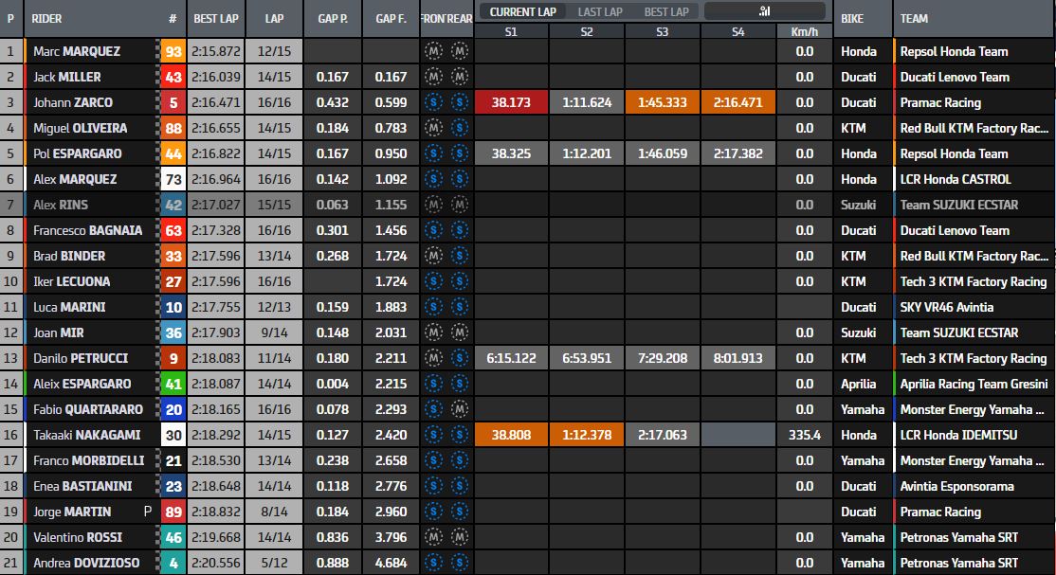Screen dimensions: 1056x575
Task: Open the sector chart analysis icon
Action: [764, 11]
